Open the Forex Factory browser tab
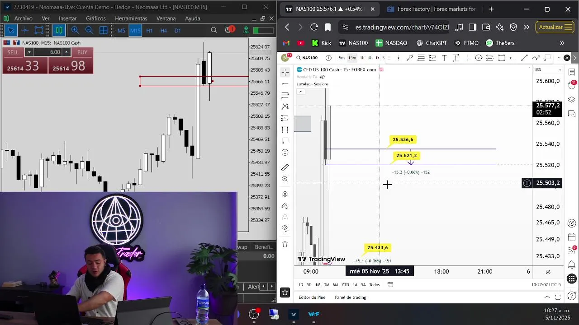Screen dimensions: 579x325 pos(432,9)
